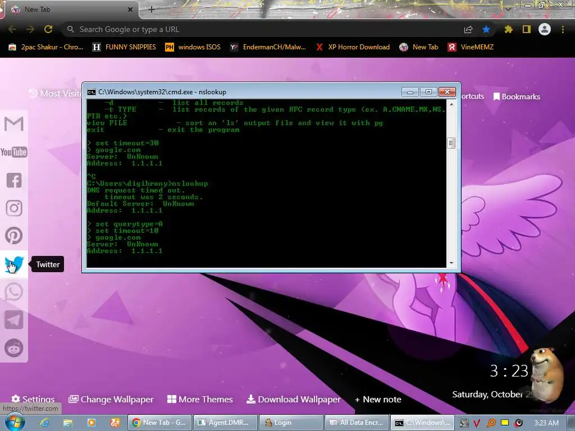Open a new tab with the plus button

pos(152,10)
